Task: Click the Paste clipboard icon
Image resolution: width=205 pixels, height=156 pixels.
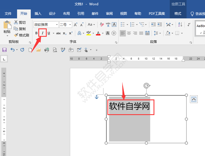Action: (x=7, y=25)
